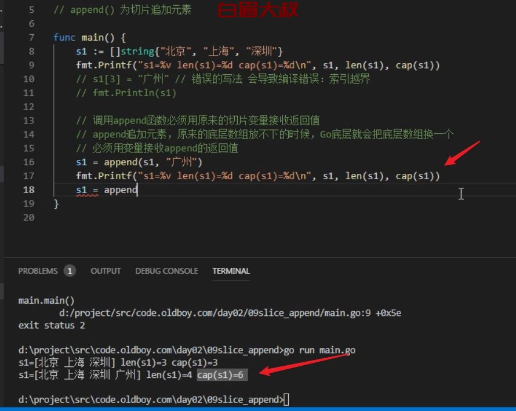This screenshot has height=411, width=516.
Task: Click the comment on line 13
Action: 198,121
